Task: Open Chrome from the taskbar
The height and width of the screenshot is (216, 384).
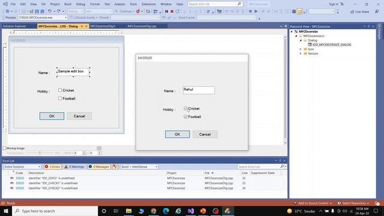Action: (154, 211)
